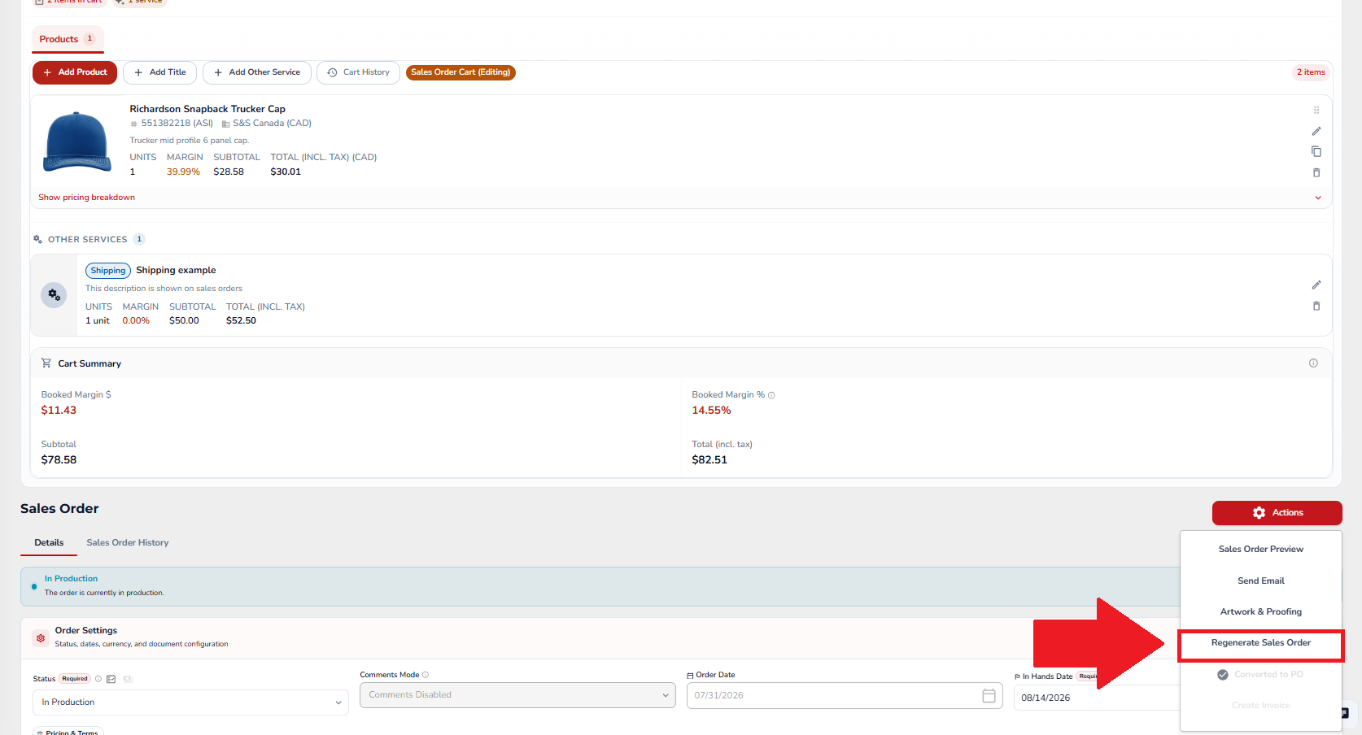1362x735 pixels.
Task: Click the Add Other Service button
Action: (x=257, y=72)
